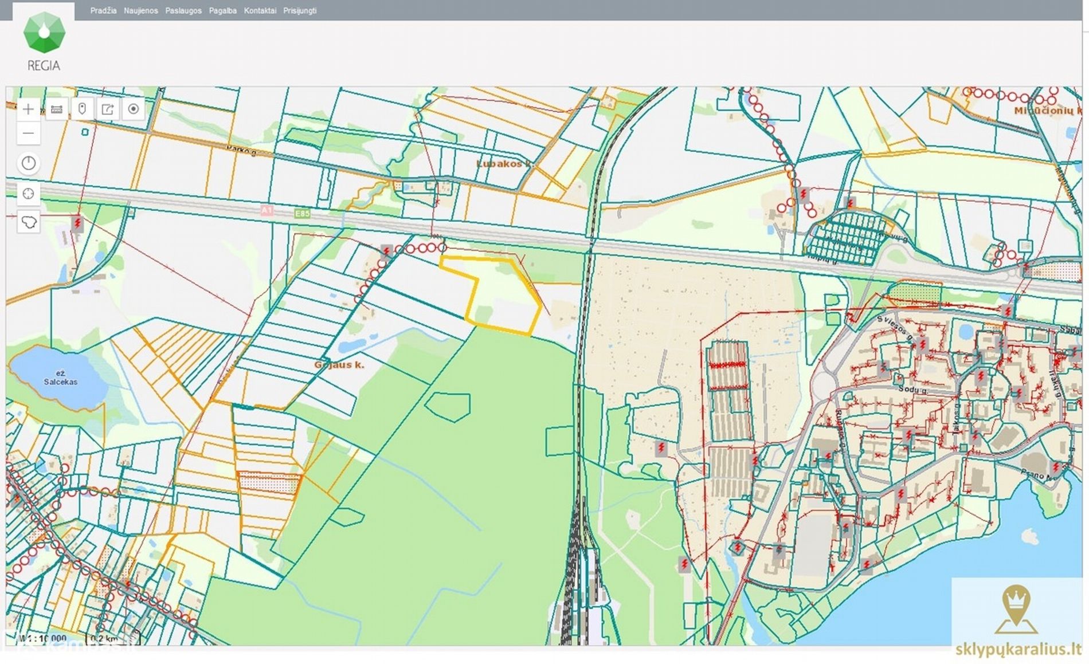This screenshot has height=664, width=1089.
Task: Click the crosshair locate-me button
Action: pos(29,194)
